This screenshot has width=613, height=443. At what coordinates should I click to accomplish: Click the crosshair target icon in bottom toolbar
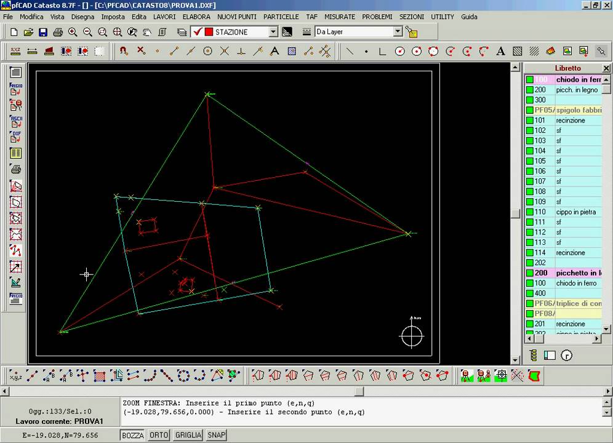point(501,376)
